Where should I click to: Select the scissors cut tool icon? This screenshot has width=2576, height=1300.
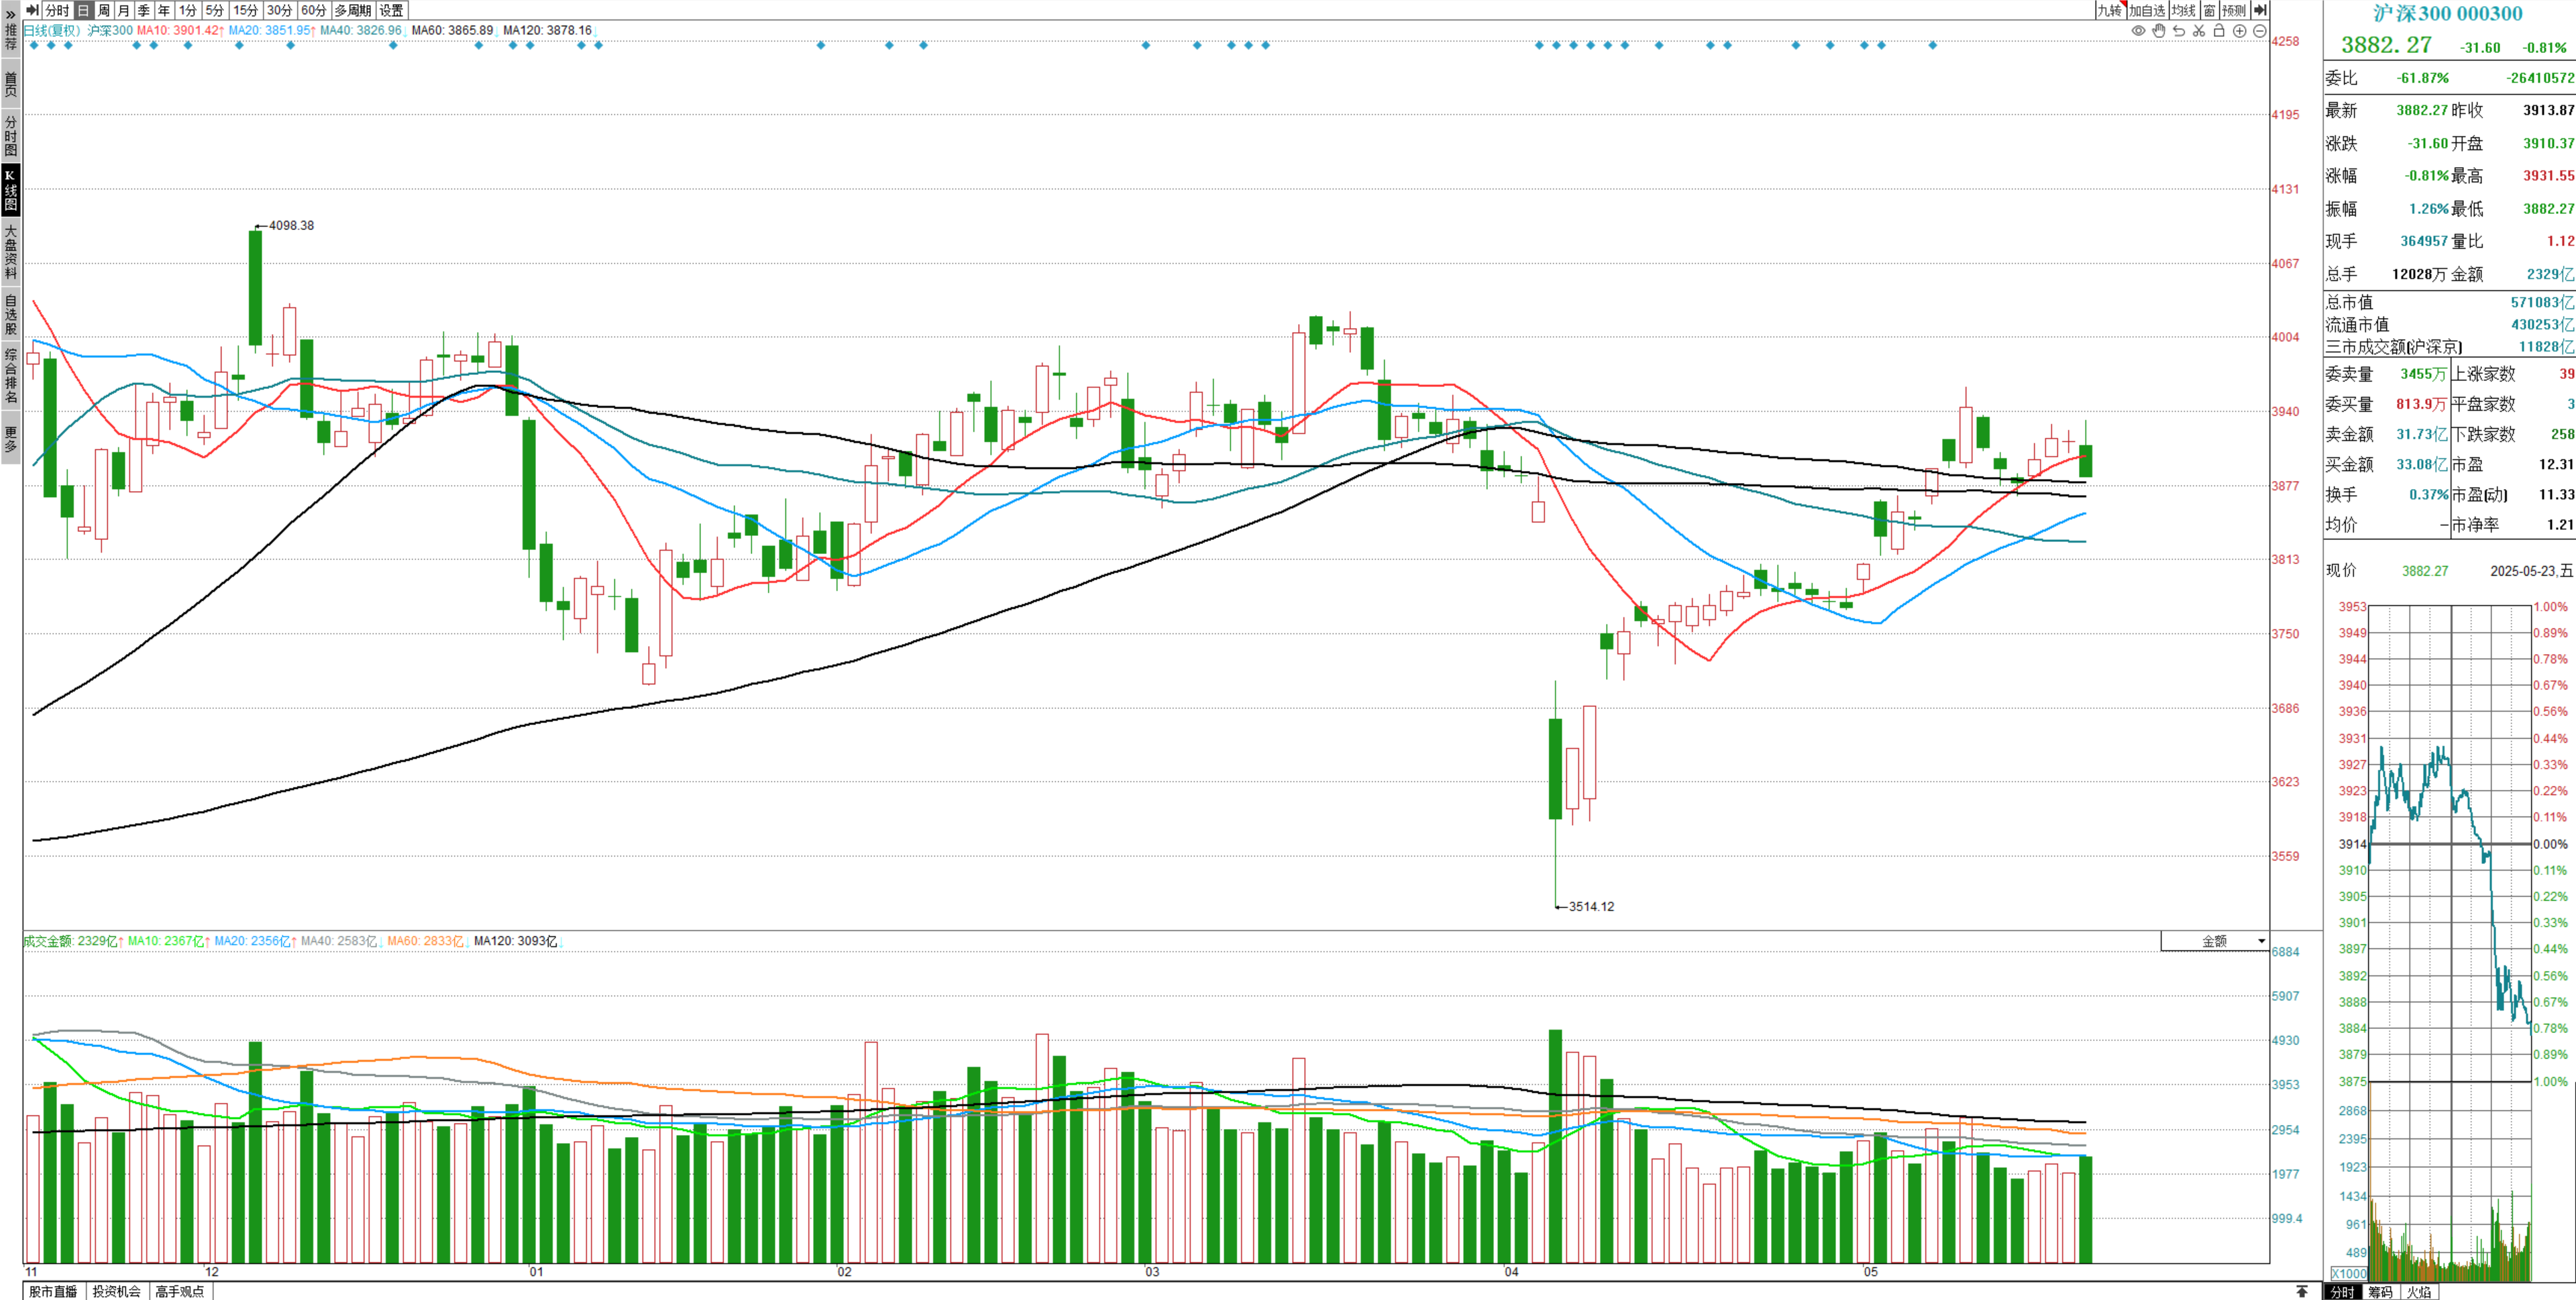pyautogui.click(x=2199, y=31)
